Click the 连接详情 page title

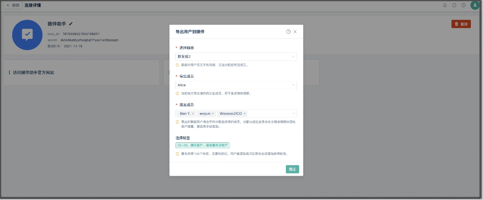point(33,5)
